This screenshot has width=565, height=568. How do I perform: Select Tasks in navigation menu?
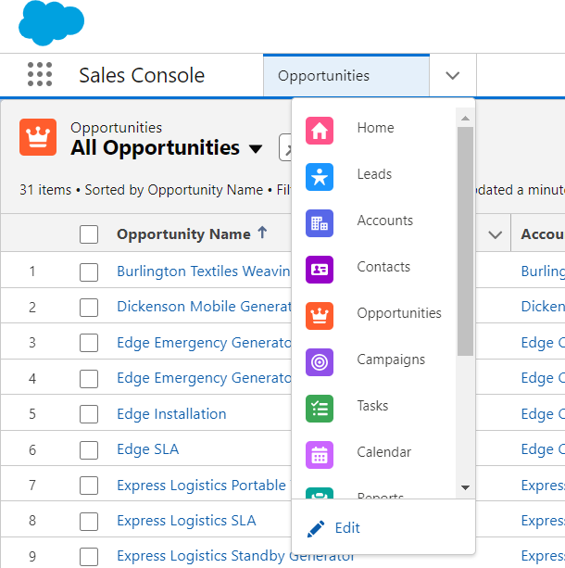(372, 406)
